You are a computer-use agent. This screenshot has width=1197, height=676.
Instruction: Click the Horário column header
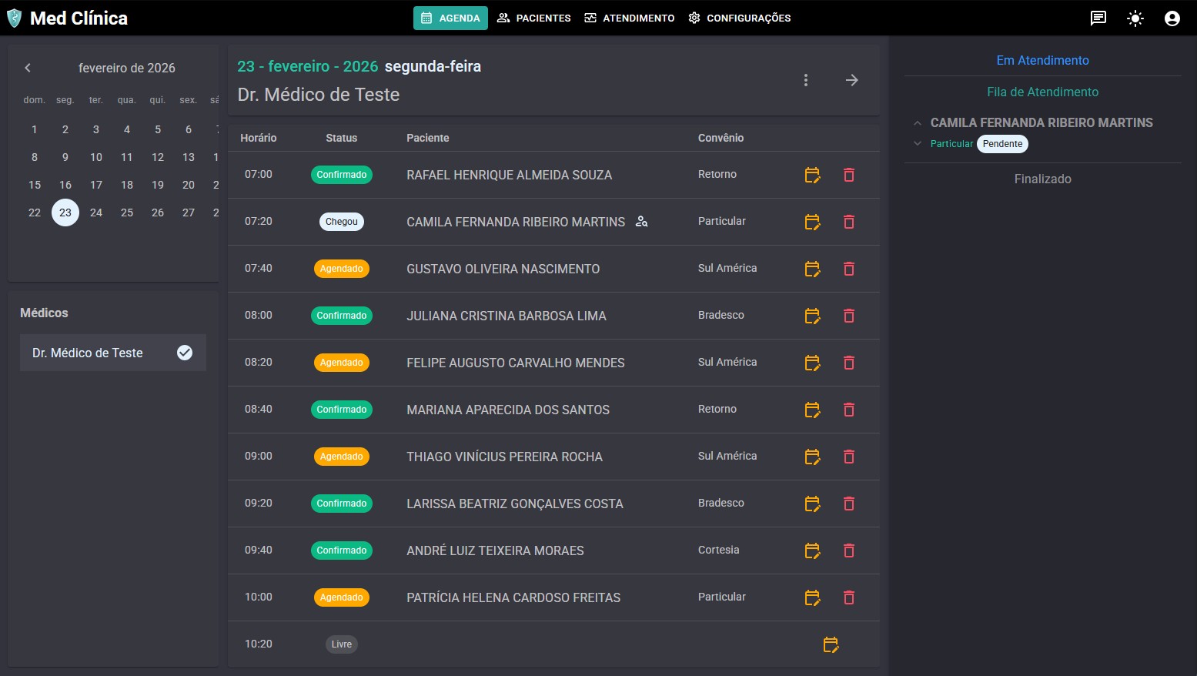click(259, 138)
